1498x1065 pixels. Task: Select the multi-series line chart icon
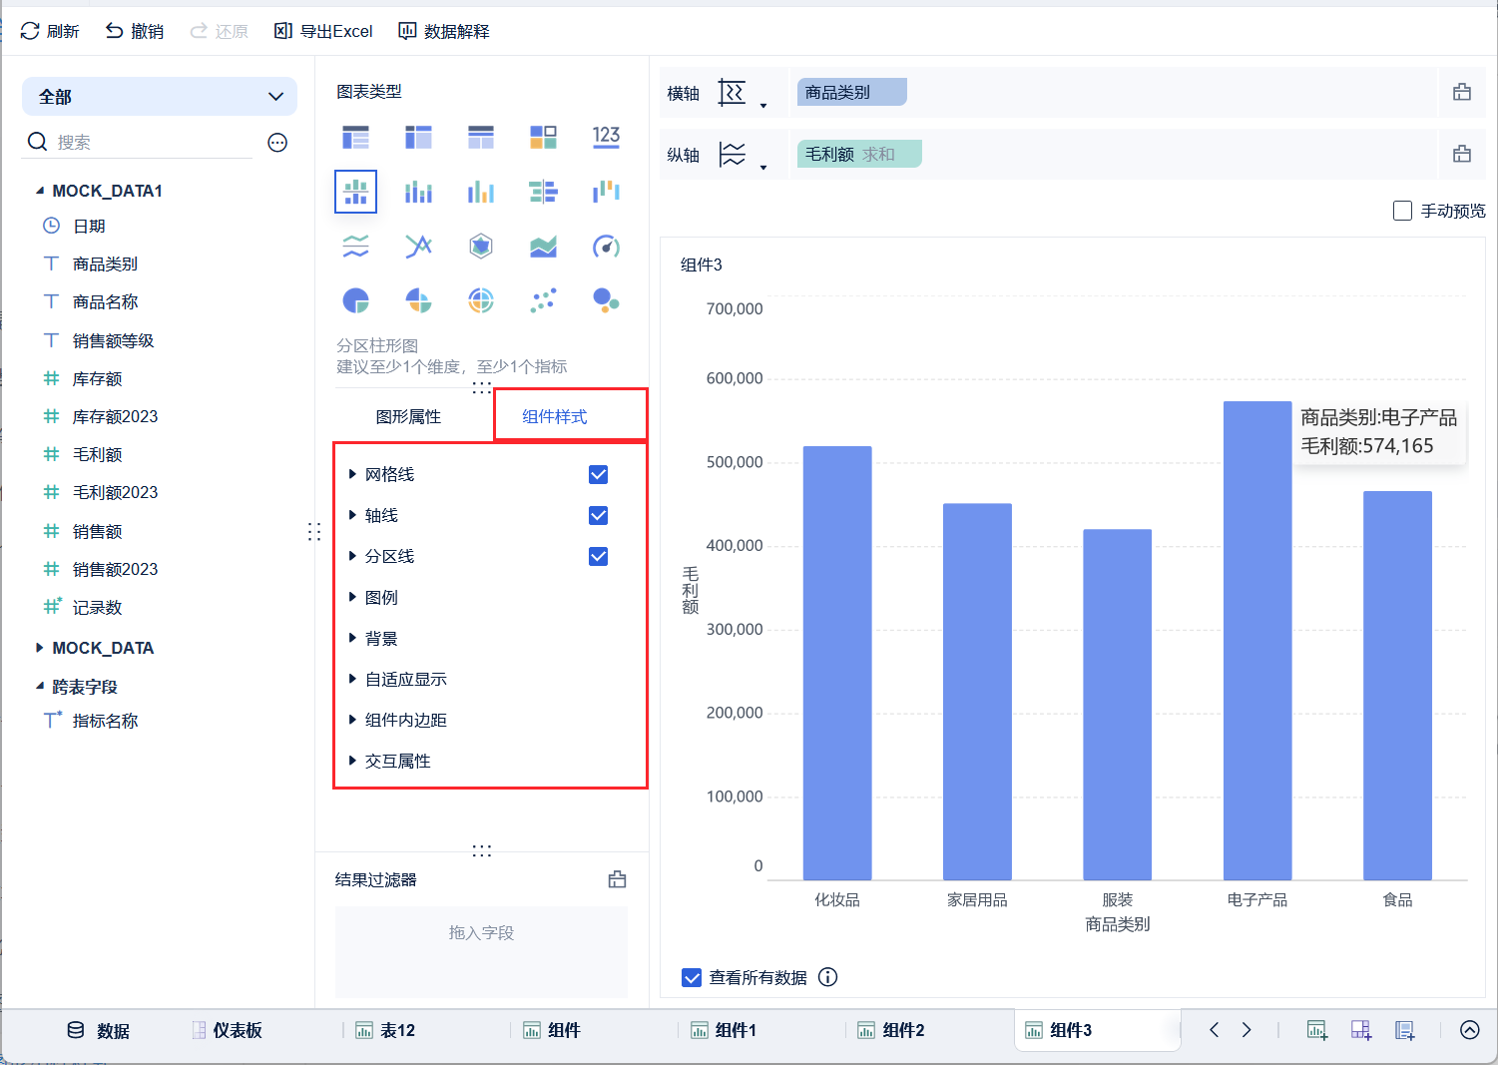coord(418,247)
